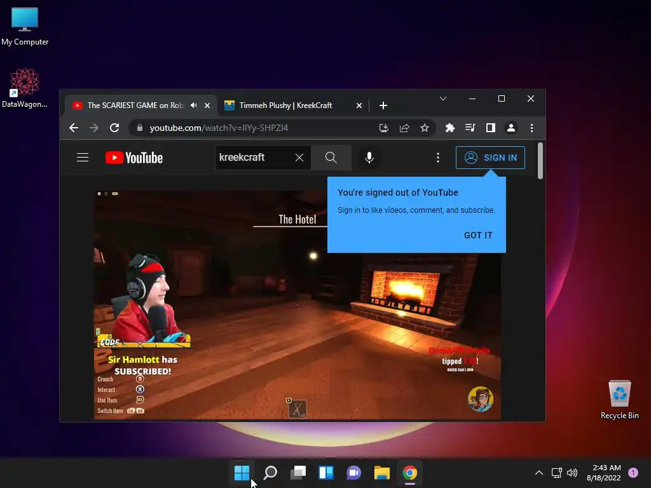Viewport: 651px width, 488px height.
Task: Click the channel watermark avatar in video
Action: (x=481, y=399)
